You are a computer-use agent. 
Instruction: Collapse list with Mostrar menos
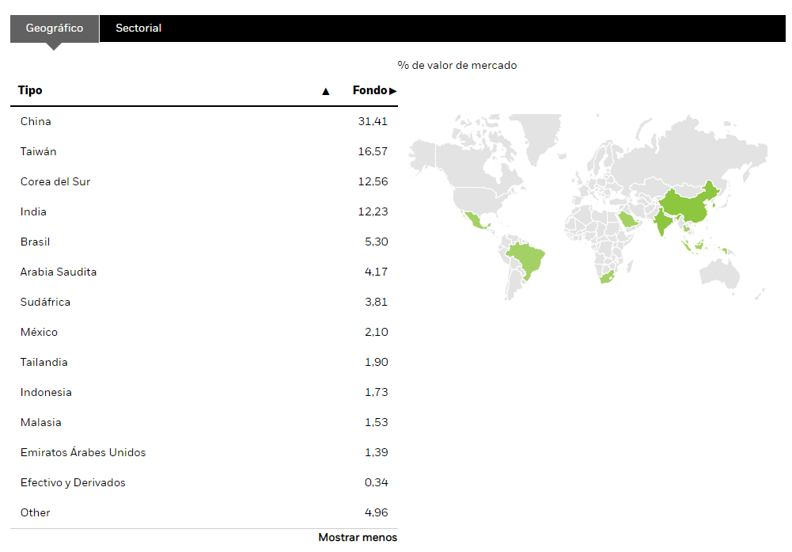[358, 538]
